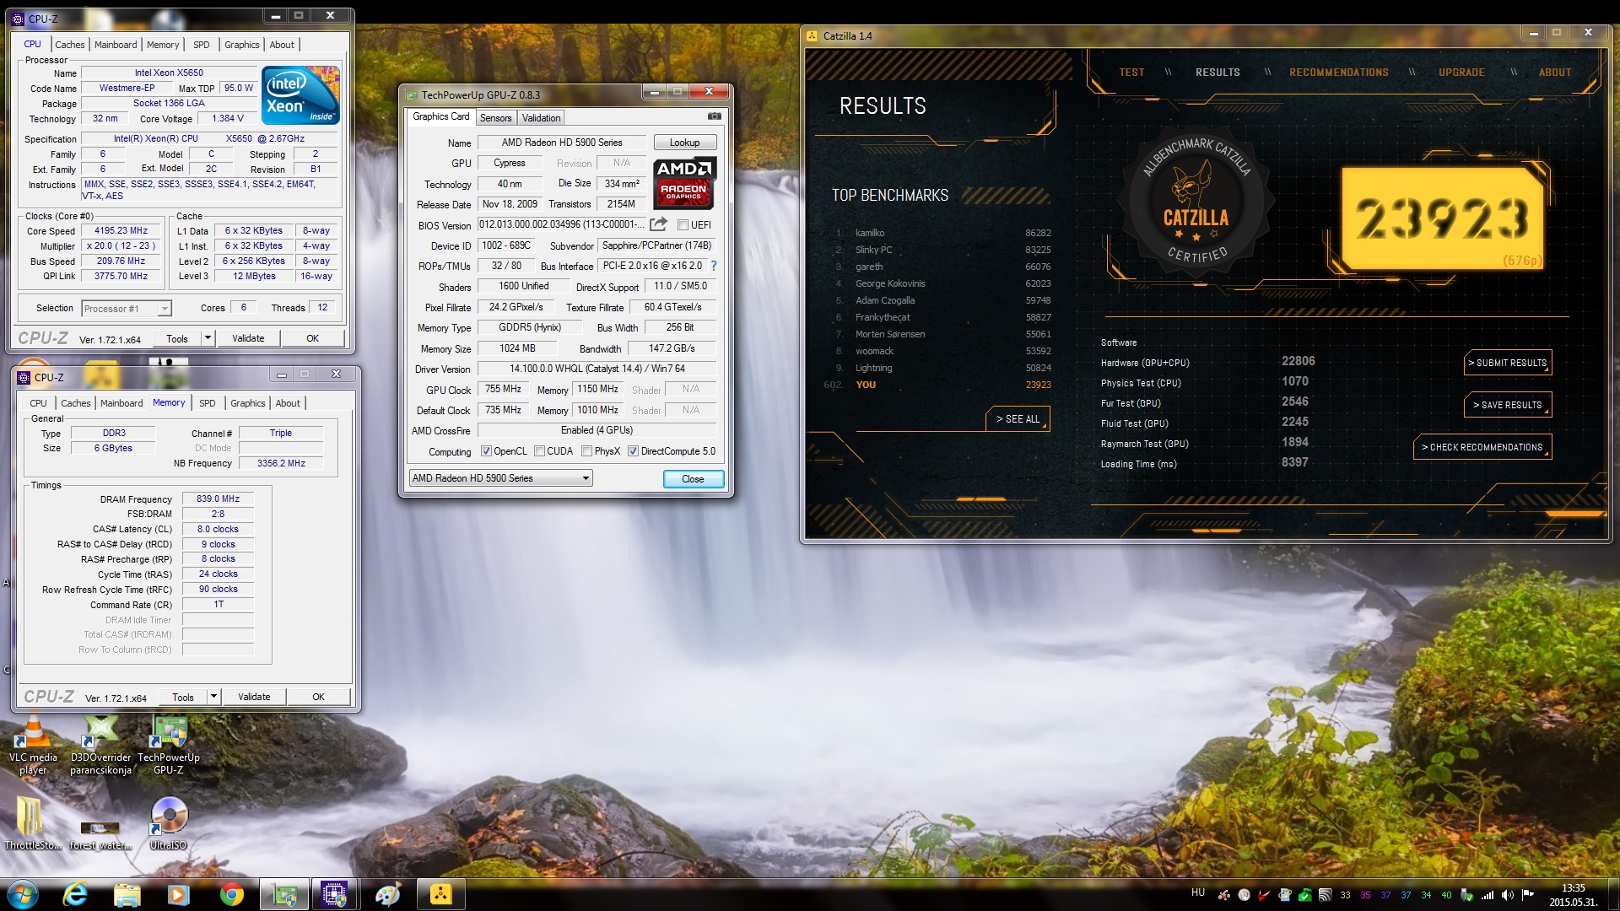This screenshot has width=1620, height=911.
Task: Open Catzilla RECOMMENDATIONS section
Action: coord(1338,73)
